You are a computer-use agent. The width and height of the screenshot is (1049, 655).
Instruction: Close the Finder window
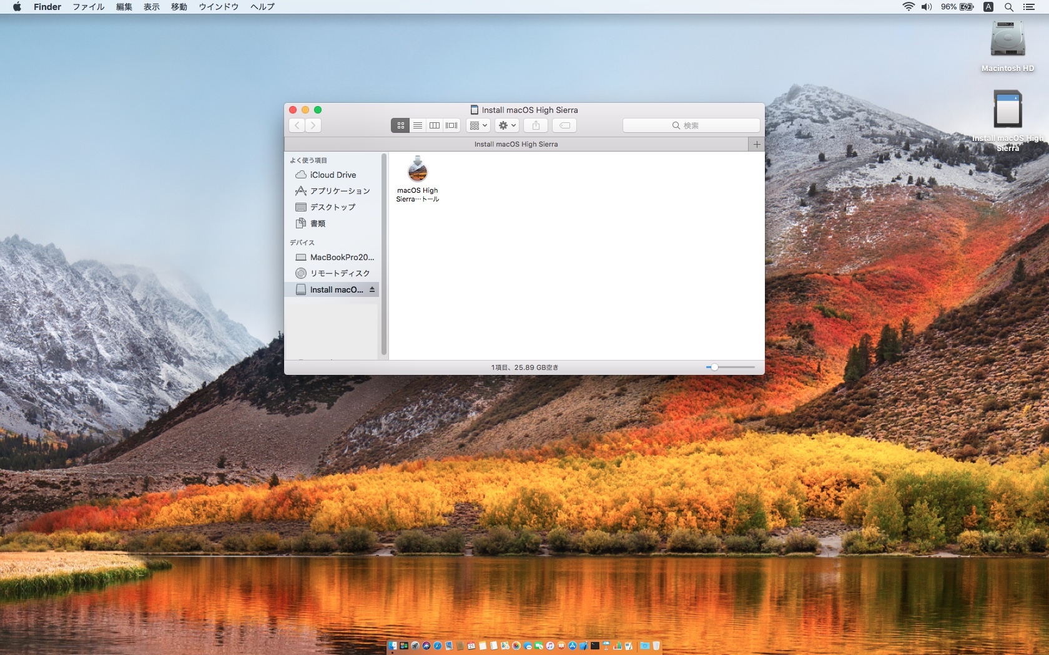pos(293,110)
